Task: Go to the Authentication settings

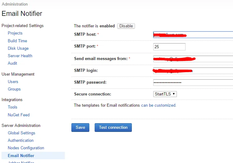Action: pos(21,140)
